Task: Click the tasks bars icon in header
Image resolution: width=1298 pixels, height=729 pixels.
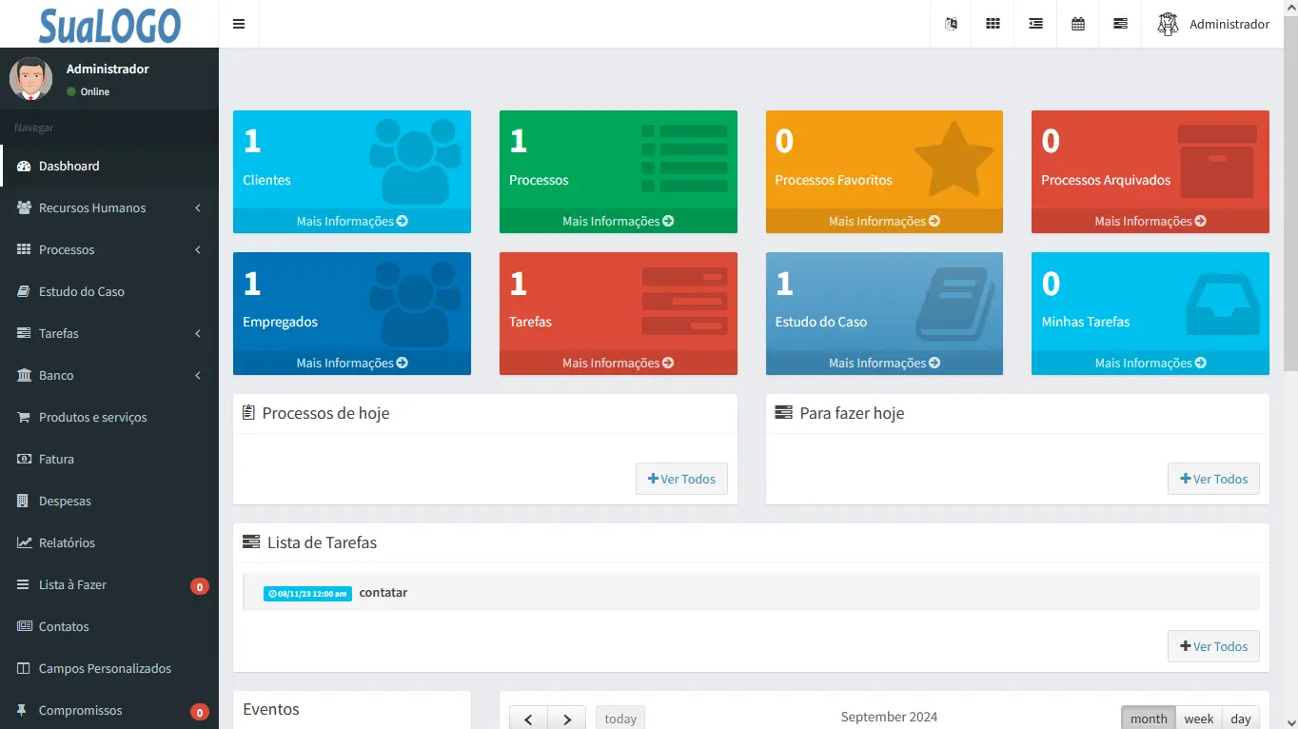Action: tap(1120, 24)
